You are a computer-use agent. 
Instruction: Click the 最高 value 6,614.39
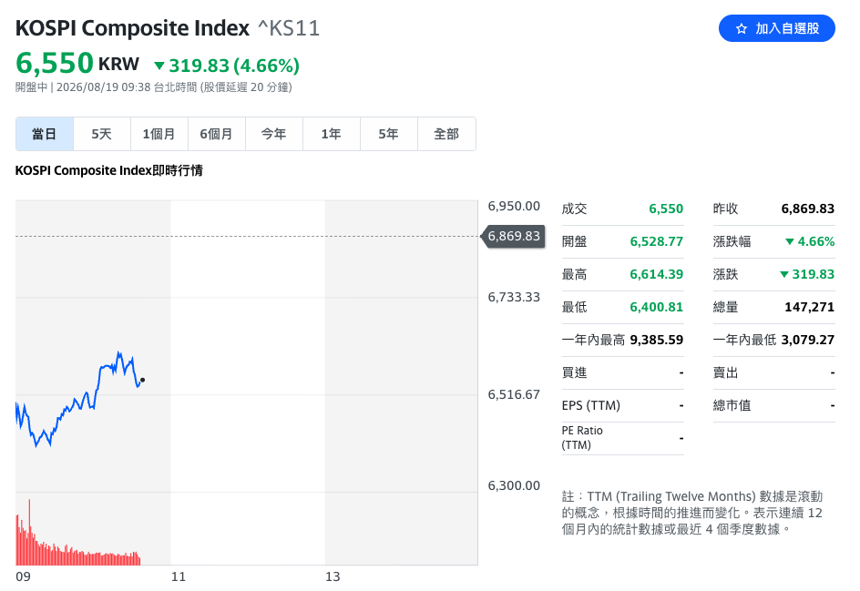[657, 275]
